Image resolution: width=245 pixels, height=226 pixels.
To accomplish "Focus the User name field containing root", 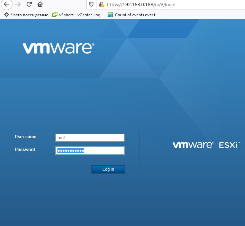I will click(x=90, y=138).
